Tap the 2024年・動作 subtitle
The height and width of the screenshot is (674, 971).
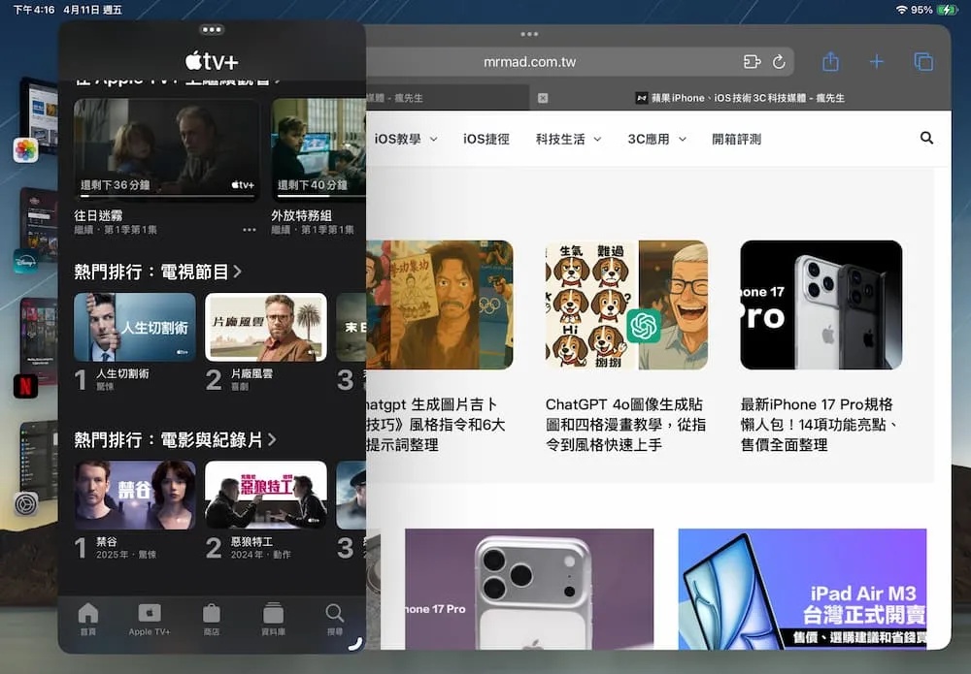(x=260, y=555)
